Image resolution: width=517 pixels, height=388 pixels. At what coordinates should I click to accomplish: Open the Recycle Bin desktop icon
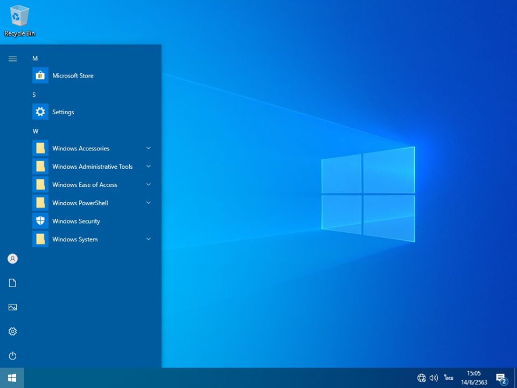coord(19,20)
